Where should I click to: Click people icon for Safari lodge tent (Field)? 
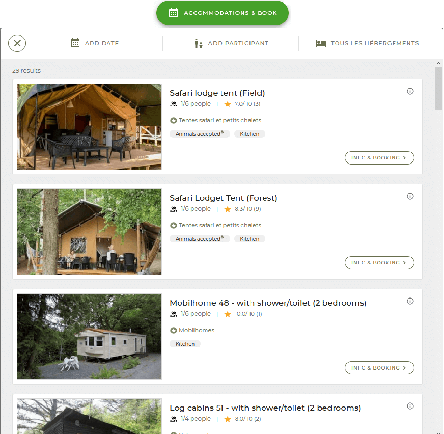(173, 104)
